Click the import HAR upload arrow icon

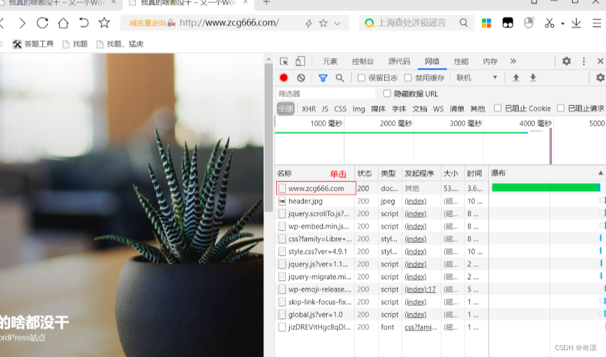(x=516, y=77)
